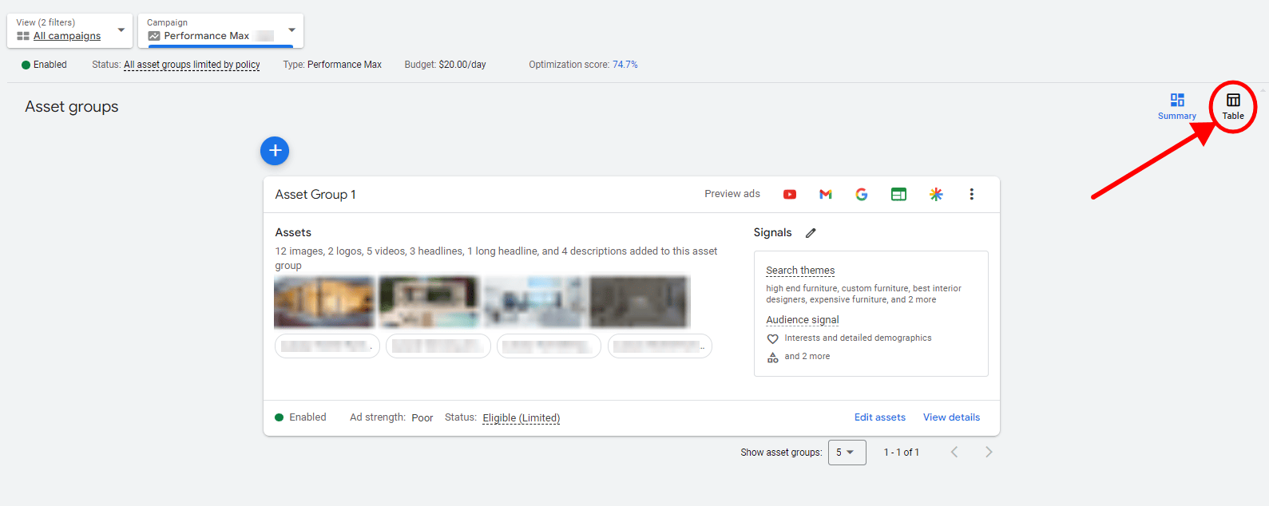
Task: Preview ads on Discover icon
Action: point(936,194)
